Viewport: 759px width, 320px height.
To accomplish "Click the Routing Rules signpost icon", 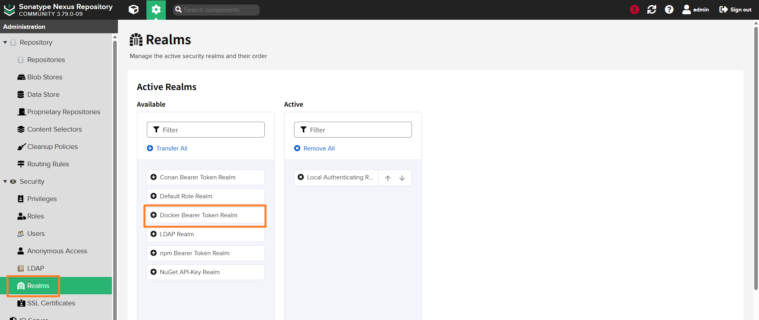I will [x=21, y=164].
